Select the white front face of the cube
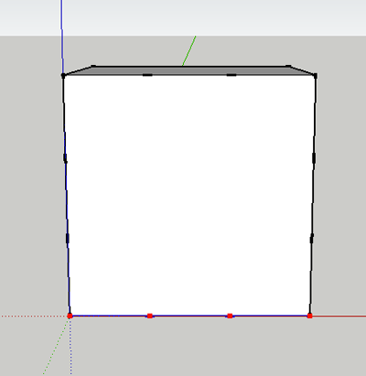366x376 pixels. click(x=189, y=195)
